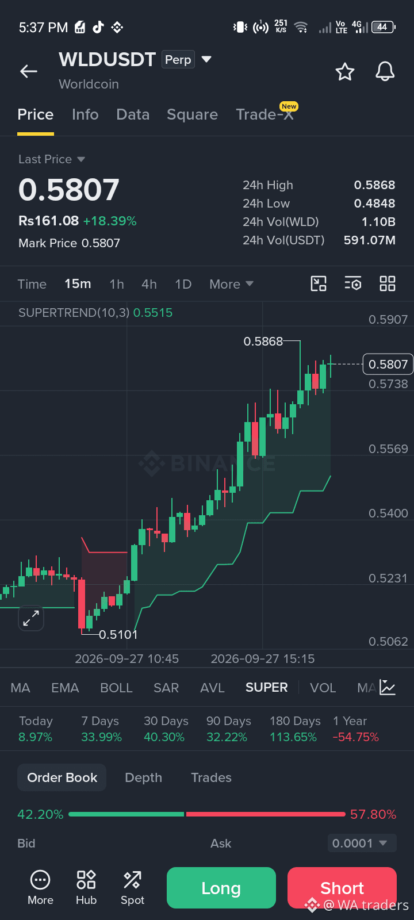Open price alert bell icon
Viewport: 414px width, 920px height.
click(385, 72)
